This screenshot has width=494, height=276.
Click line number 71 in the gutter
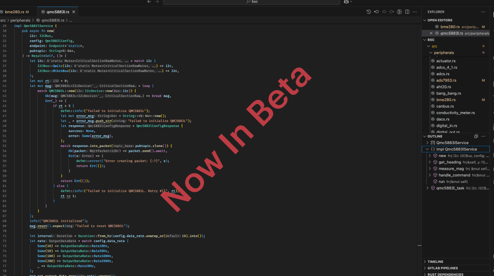4,236
